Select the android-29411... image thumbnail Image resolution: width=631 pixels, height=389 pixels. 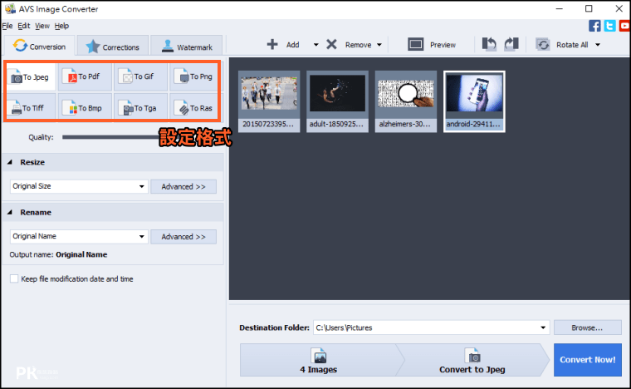[474, 101]
